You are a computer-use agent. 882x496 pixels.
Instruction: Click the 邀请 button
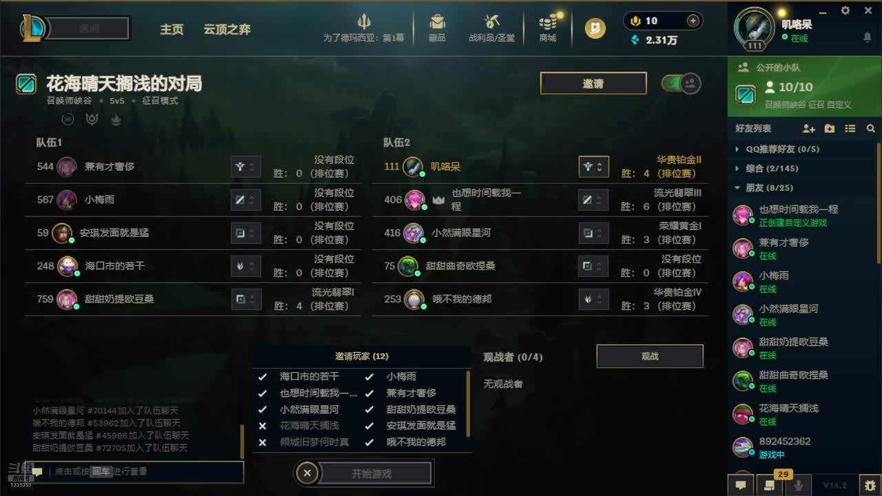tap(593, 83)
